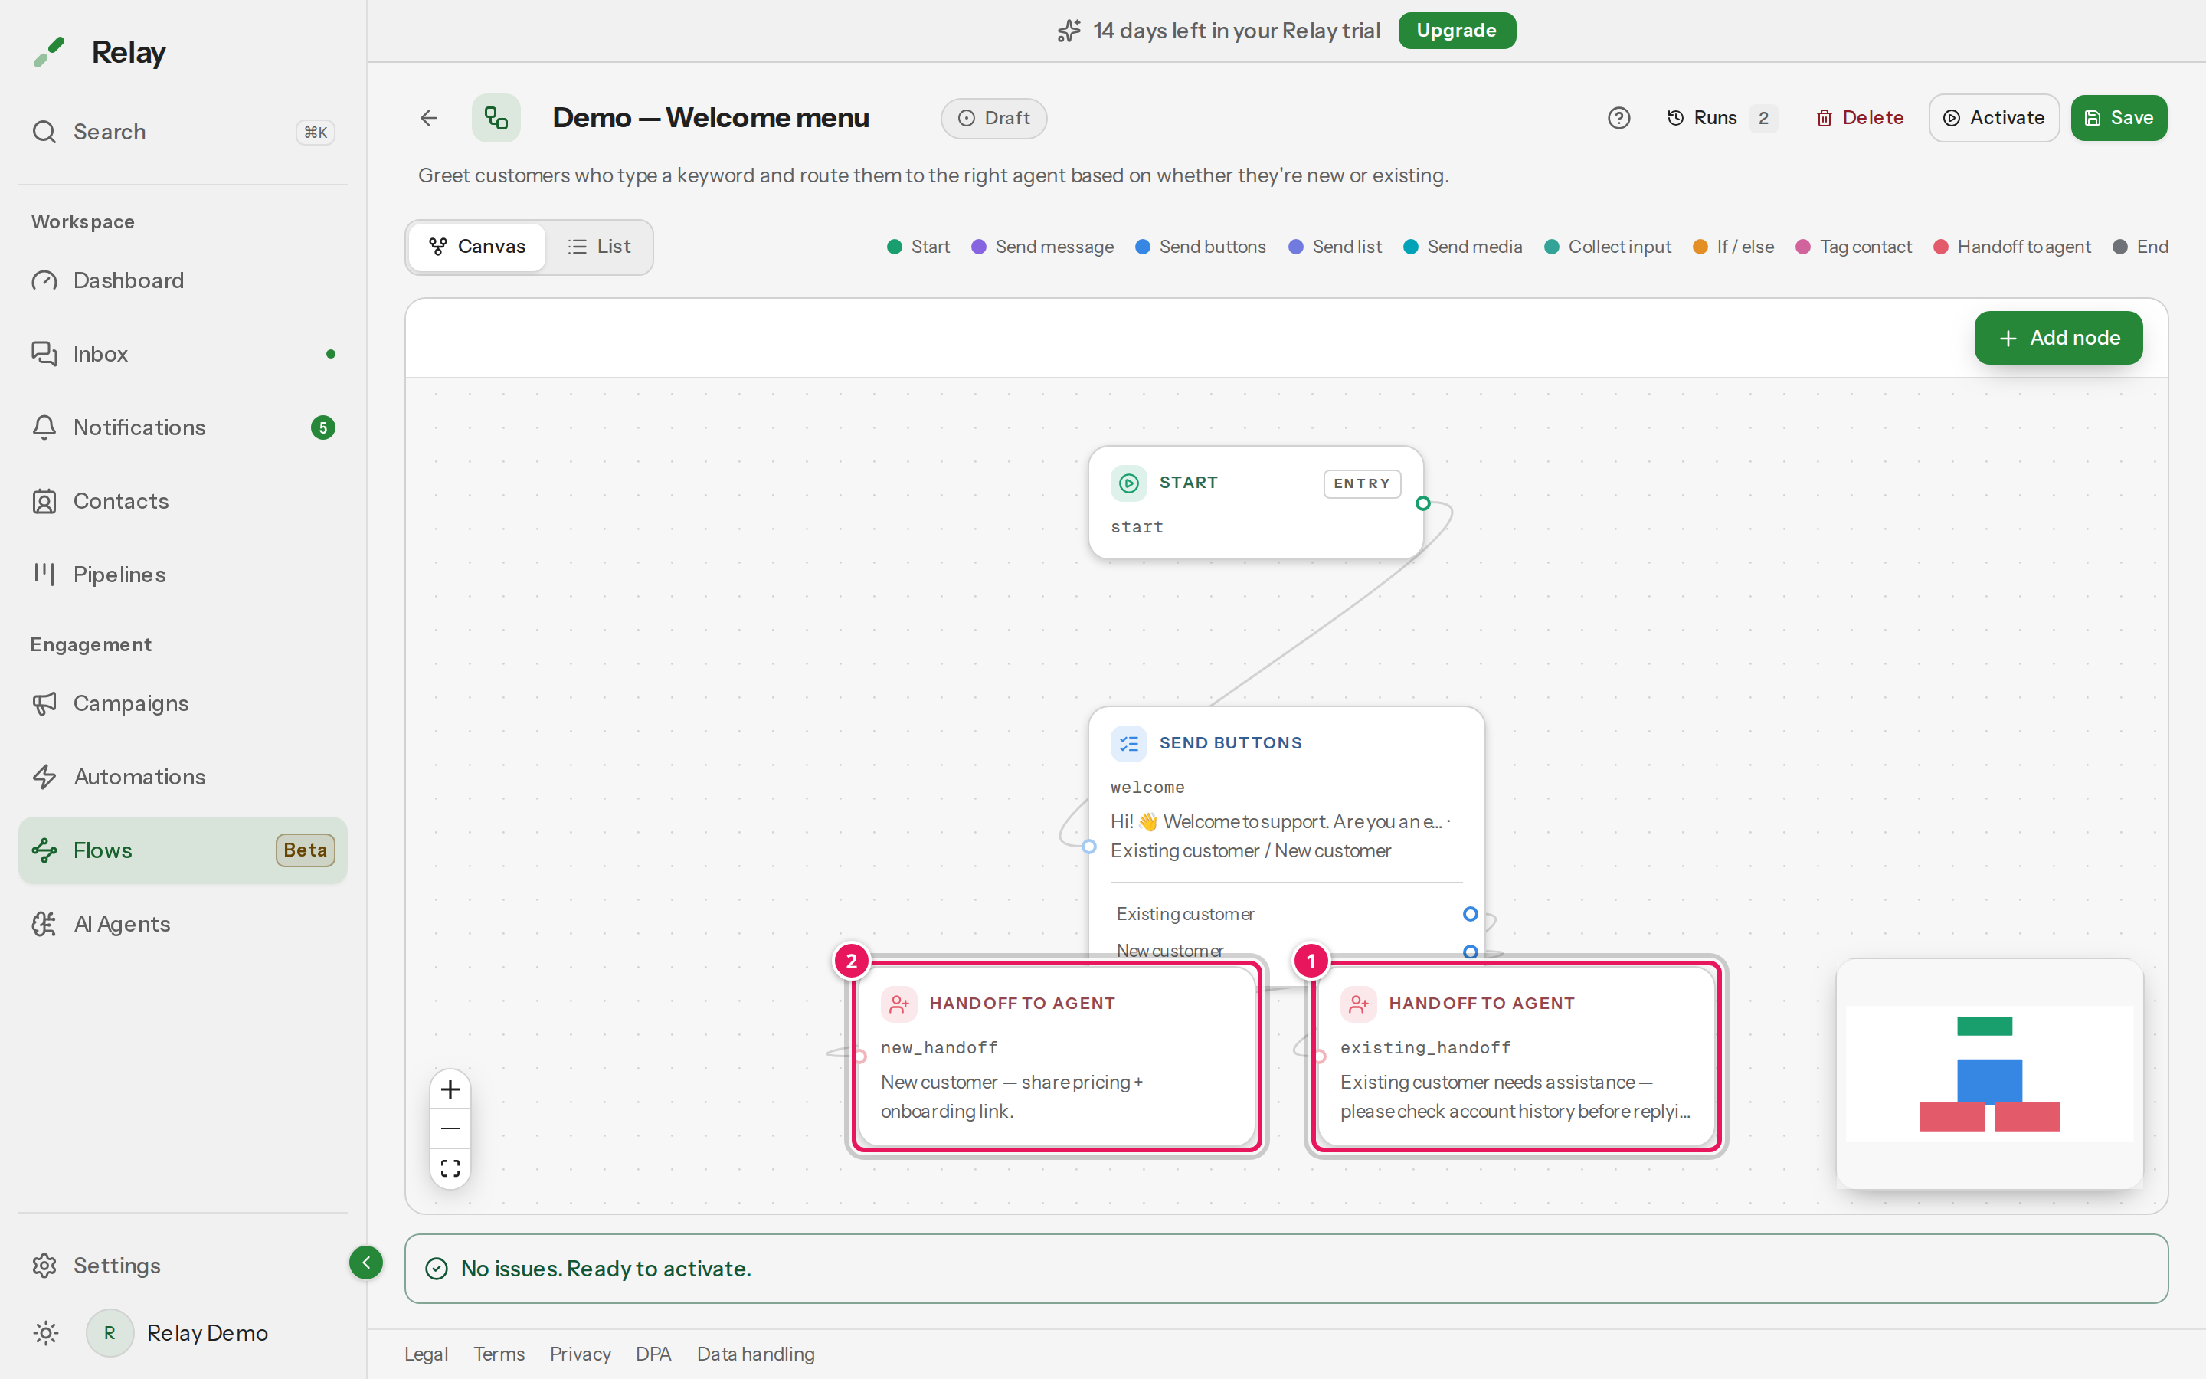Click the Add node button
Image resolution: width=2206 pixels, height=1379 pixels.
pyautogui.click(x=2058, y=337)
